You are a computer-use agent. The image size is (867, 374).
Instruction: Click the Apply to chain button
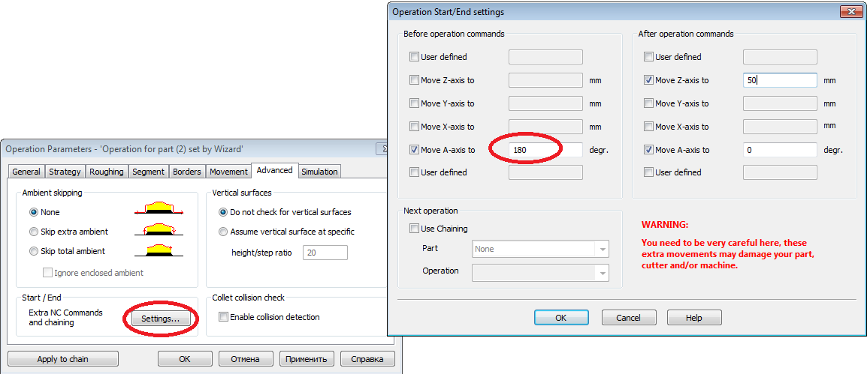pyautogui.click(x=63, y=359)
